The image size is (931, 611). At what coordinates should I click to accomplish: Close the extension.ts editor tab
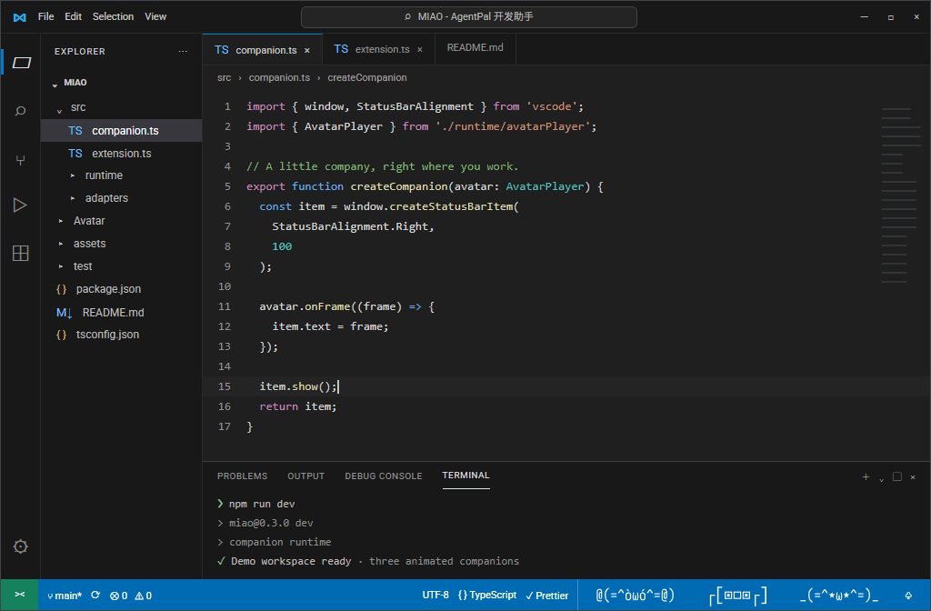click(420, 50)
